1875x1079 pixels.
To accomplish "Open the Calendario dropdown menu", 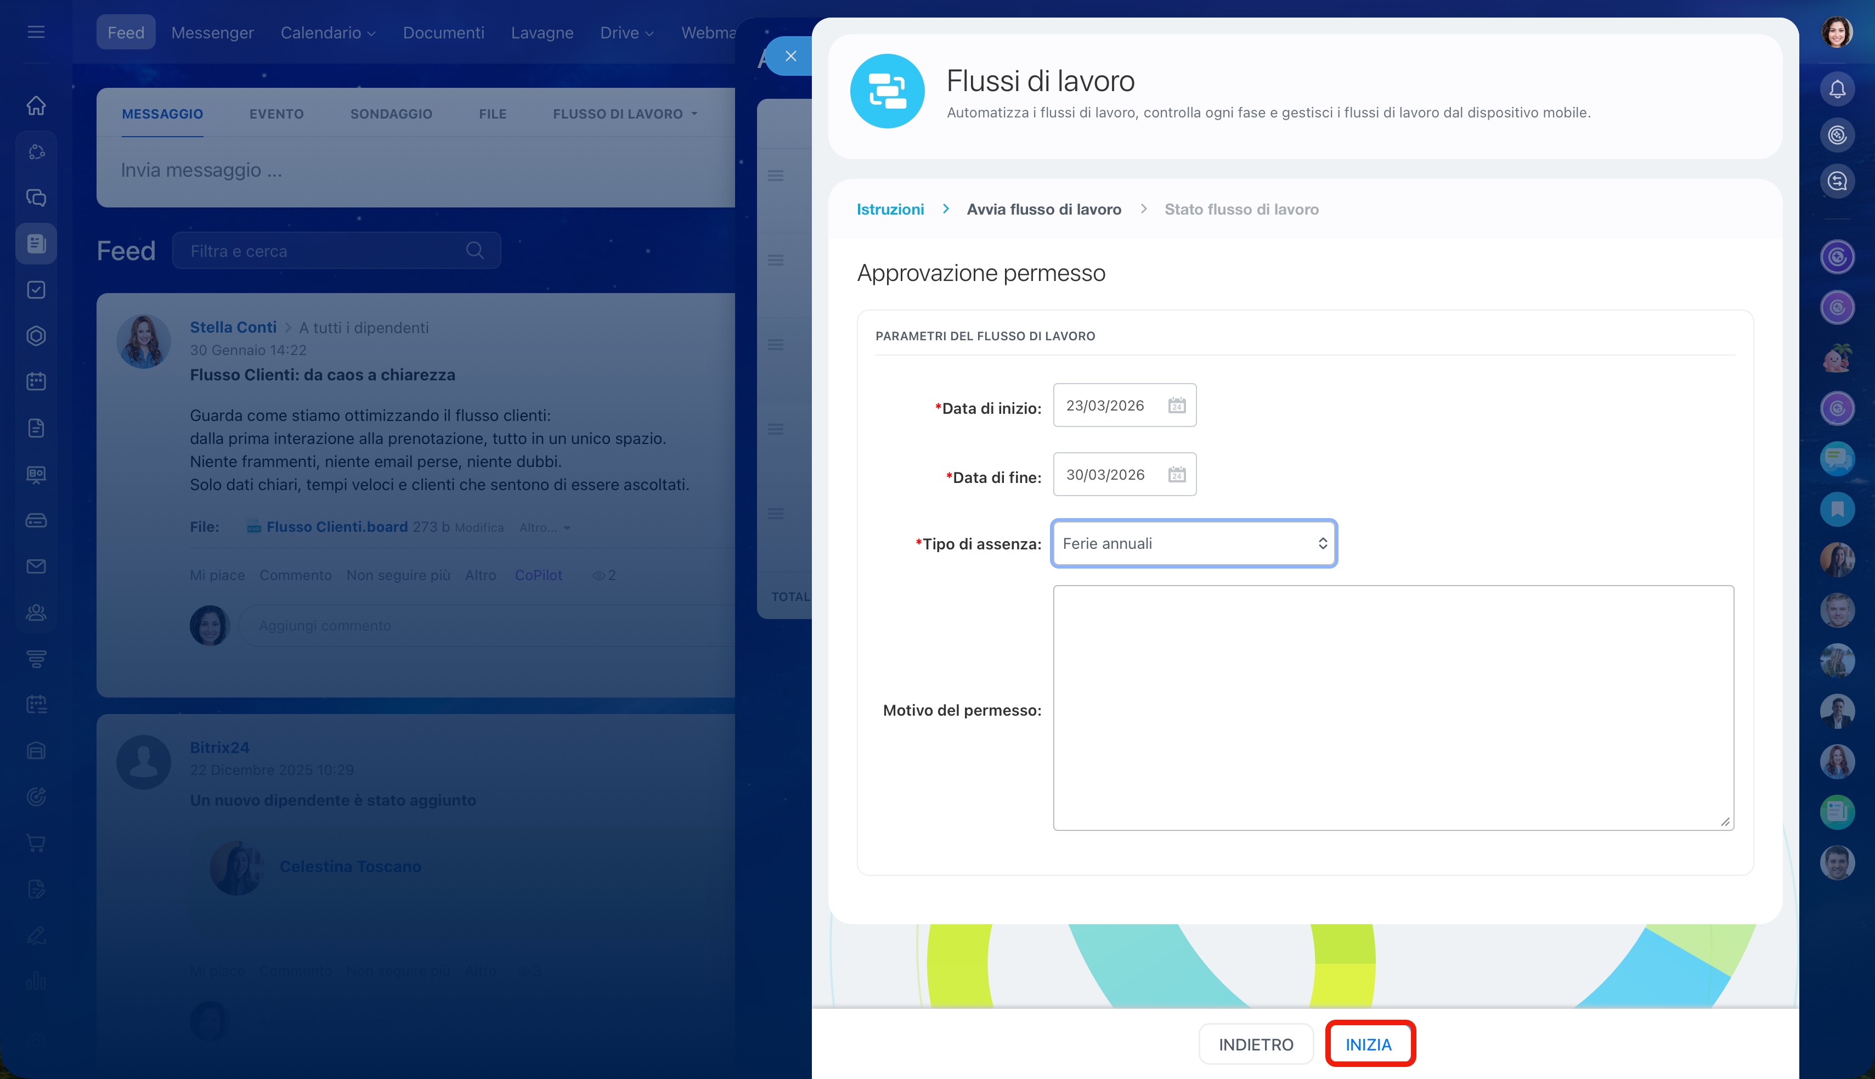I will 328,32.
